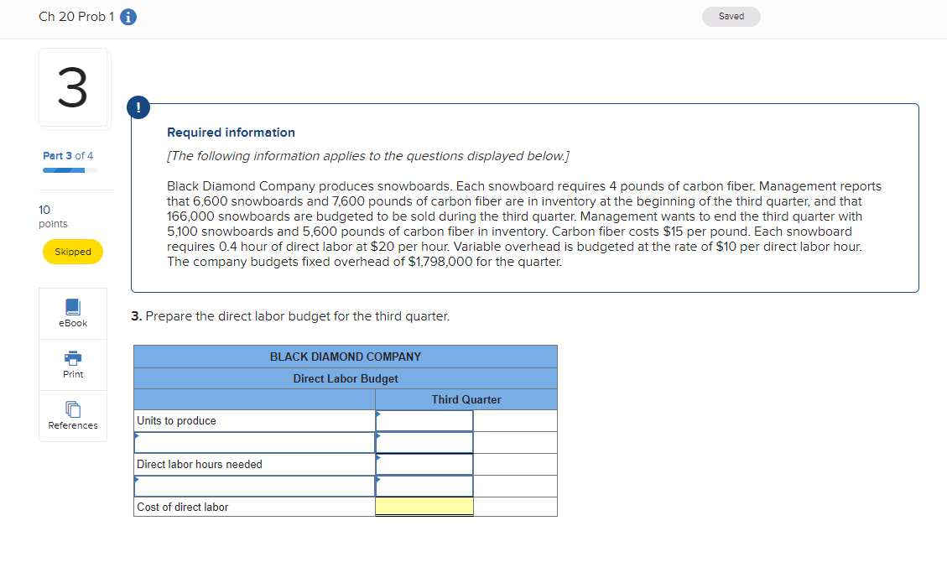947x578 pixels.
Task: Click the Direct Labor Budget title row
Action: click(346, 378)
